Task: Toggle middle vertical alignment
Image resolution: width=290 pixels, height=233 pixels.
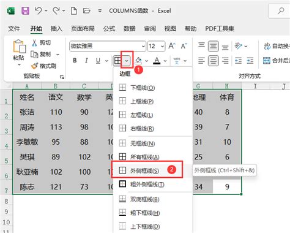Action: click(x=214, y=46)
